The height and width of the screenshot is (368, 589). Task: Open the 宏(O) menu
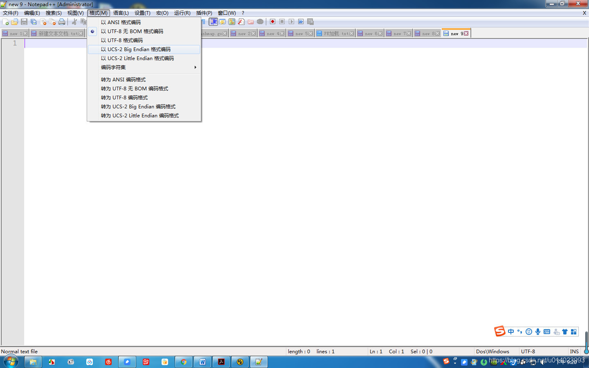162,13
